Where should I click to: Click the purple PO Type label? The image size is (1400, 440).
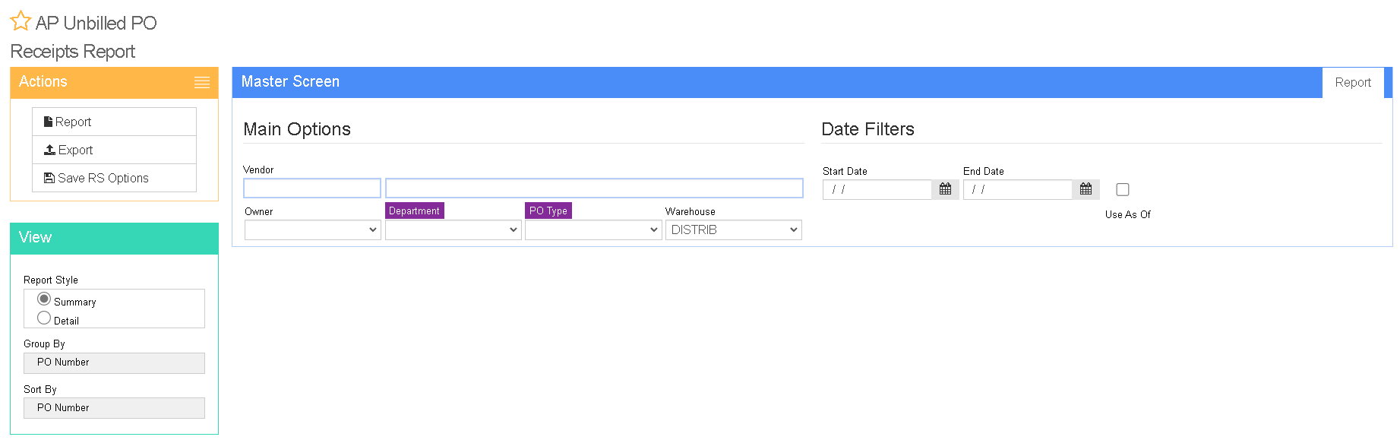[x=548, y=211]
